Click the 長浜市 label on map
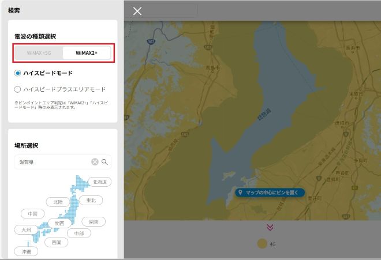Screen dimensions: 381x260 (x=353, y=48)
